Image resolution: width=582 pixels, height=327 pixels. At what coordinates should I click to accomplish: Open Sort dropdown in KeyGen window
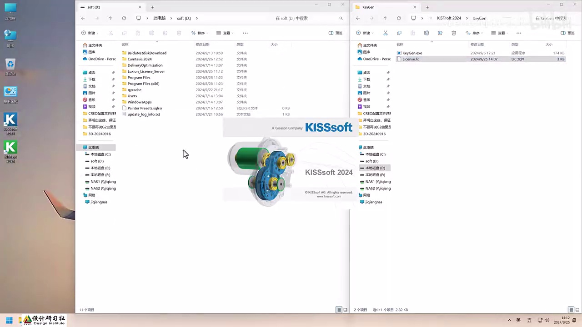point(474,33)
